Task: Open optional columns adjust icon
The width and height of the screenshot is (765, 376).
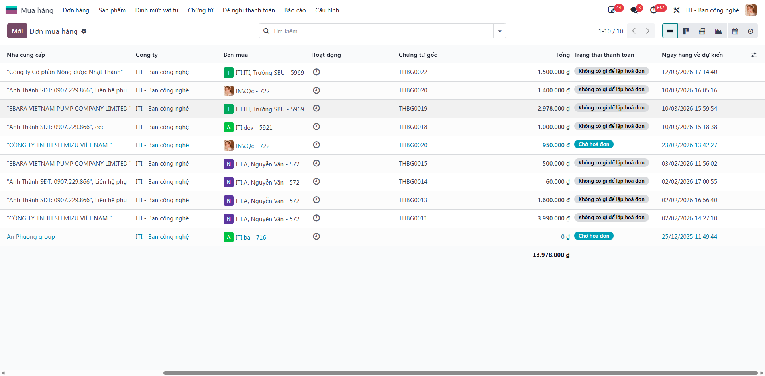Action: 753,55
